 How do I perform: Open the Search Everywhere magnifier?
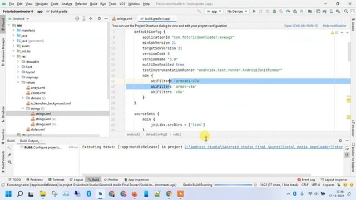(346, 11)
